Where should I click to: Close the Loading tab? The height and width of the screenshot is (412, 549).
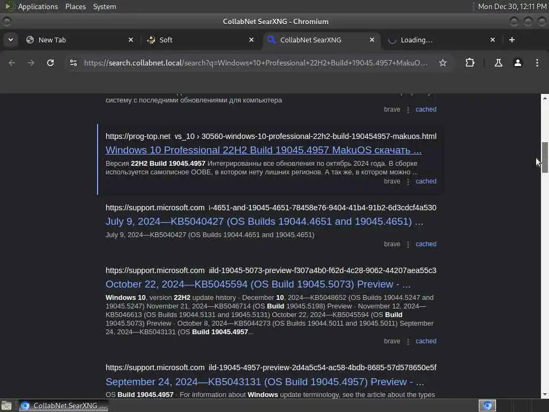[493, 40]
